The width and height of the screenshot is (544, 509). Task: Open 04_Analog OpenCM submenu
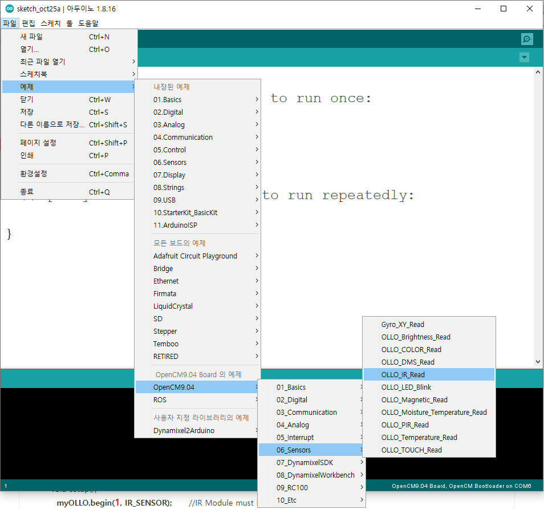(311, 425)
